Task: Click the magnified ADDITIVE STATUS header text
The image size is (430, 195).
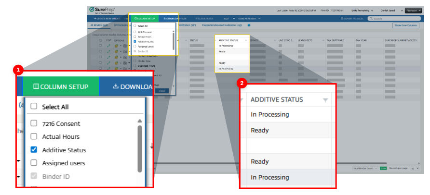Action: click(x=277, y=100)
